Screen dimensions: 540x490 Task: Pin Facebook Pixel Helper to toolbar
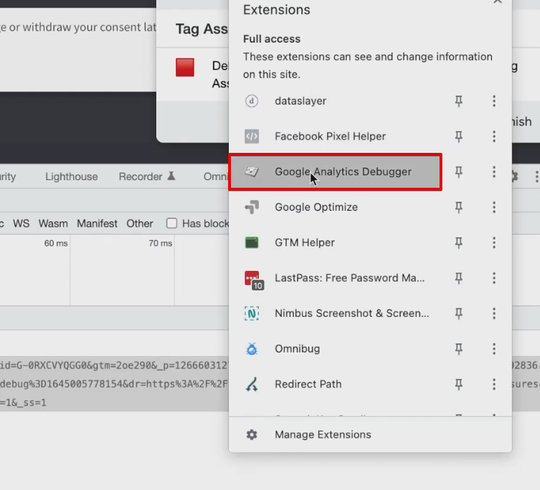point(459,136)
